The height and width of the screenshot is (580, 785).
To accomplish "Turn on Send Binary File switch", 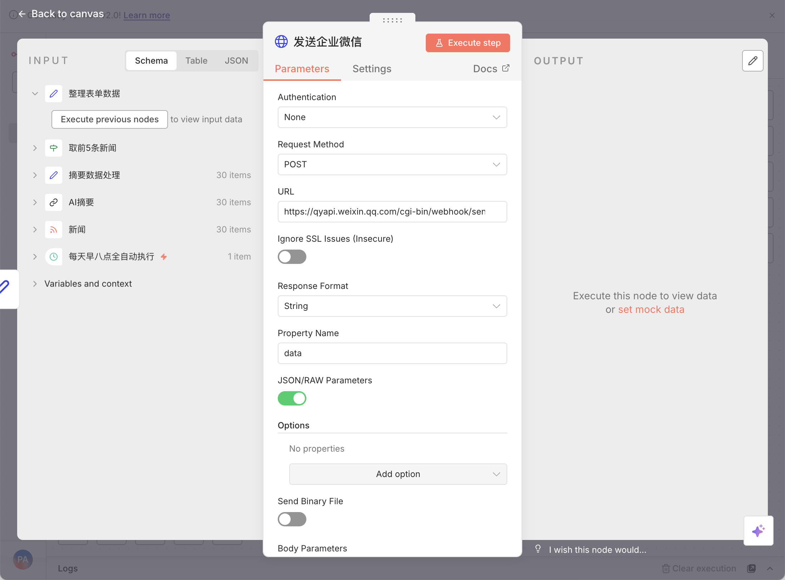I will point(292,519).
